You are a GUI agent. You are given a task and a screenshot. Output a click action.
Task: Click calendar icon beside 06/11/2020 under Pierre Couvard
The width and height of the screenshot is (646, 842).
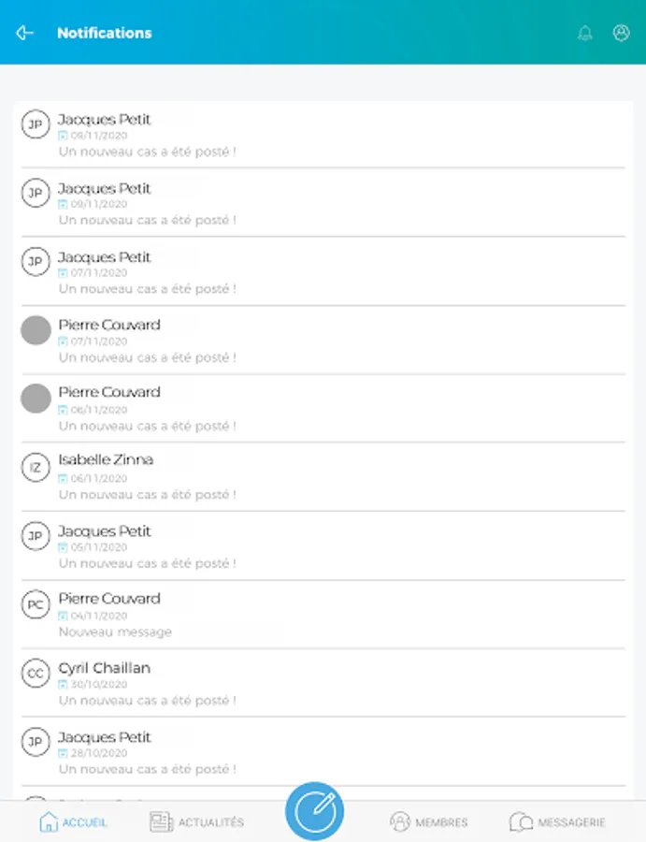63,410
